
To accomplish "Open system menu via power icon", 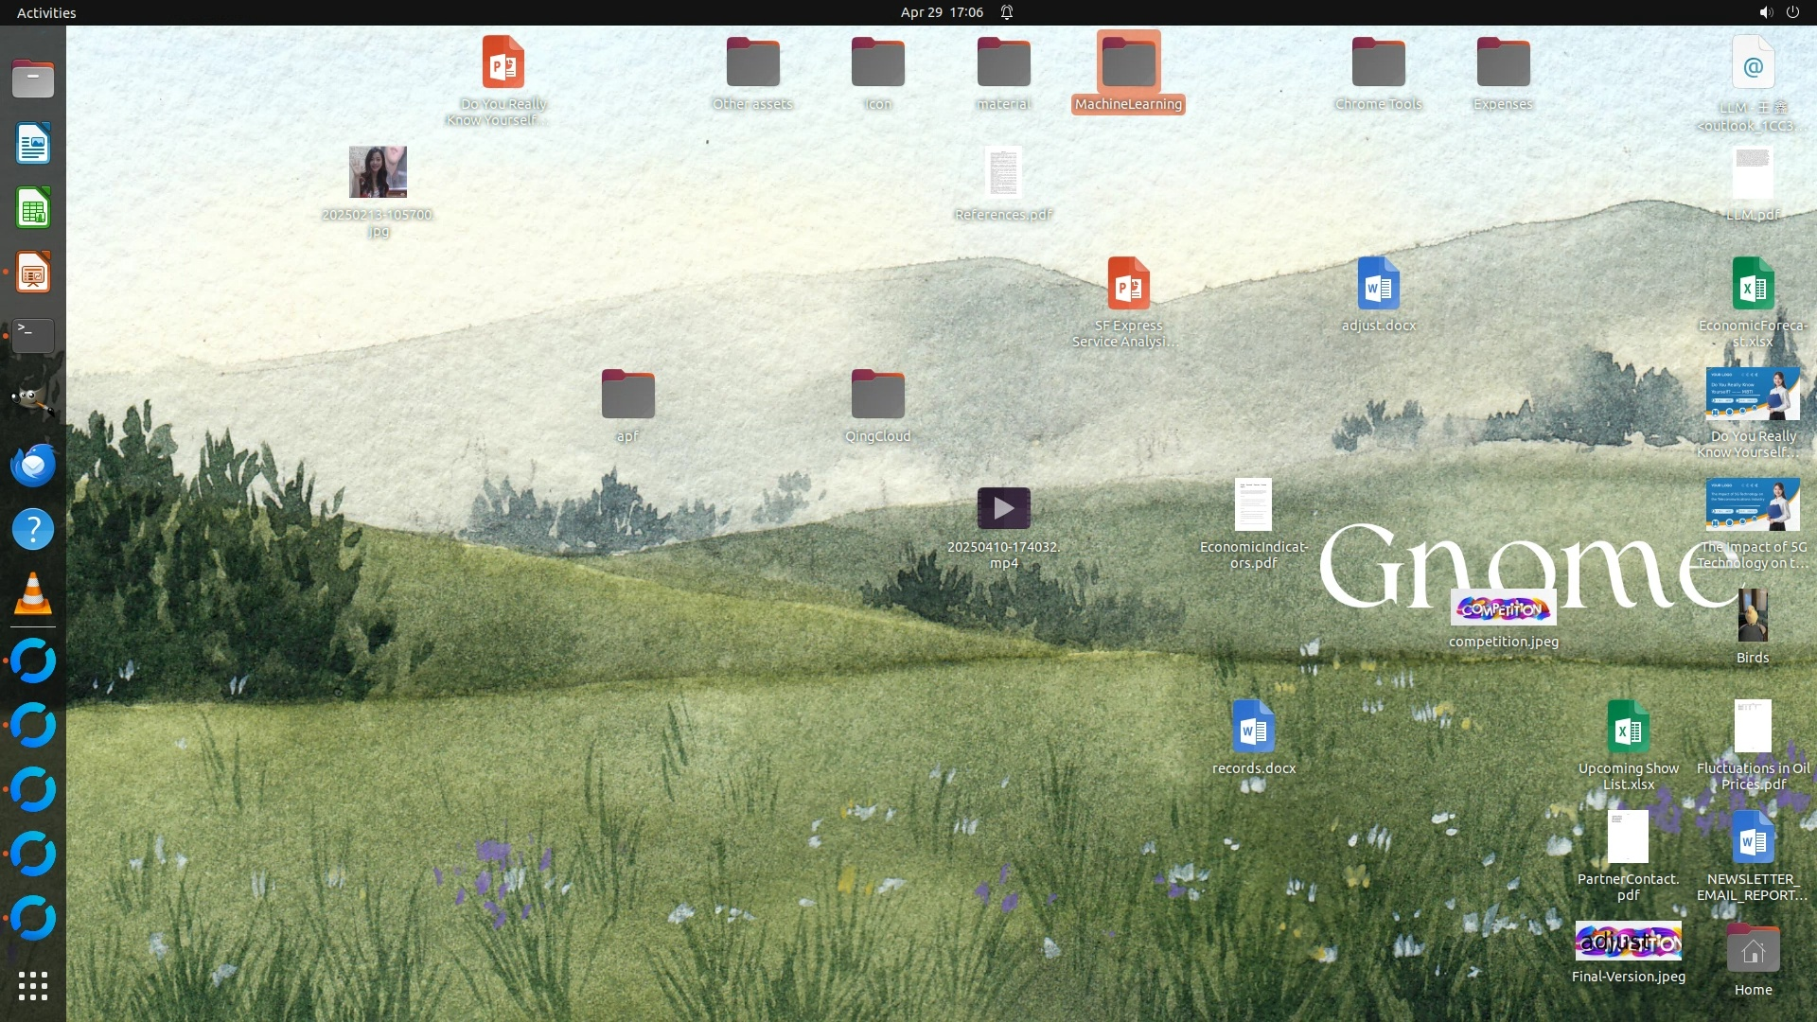I will pyautogui.click(x=1792, y=12).
